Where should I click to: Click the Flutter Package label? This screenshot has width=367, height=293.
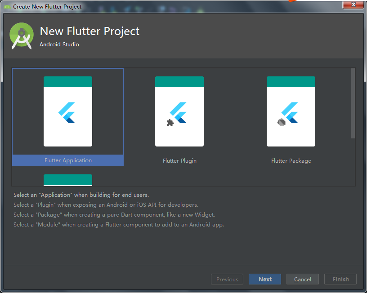pos(291,161)
